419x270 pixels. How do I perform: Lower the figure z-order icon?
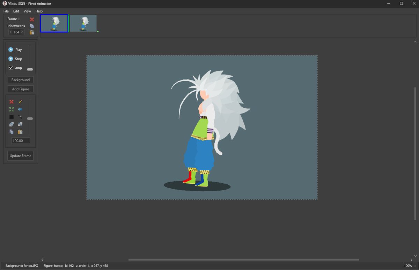click(x=20, y=124)
